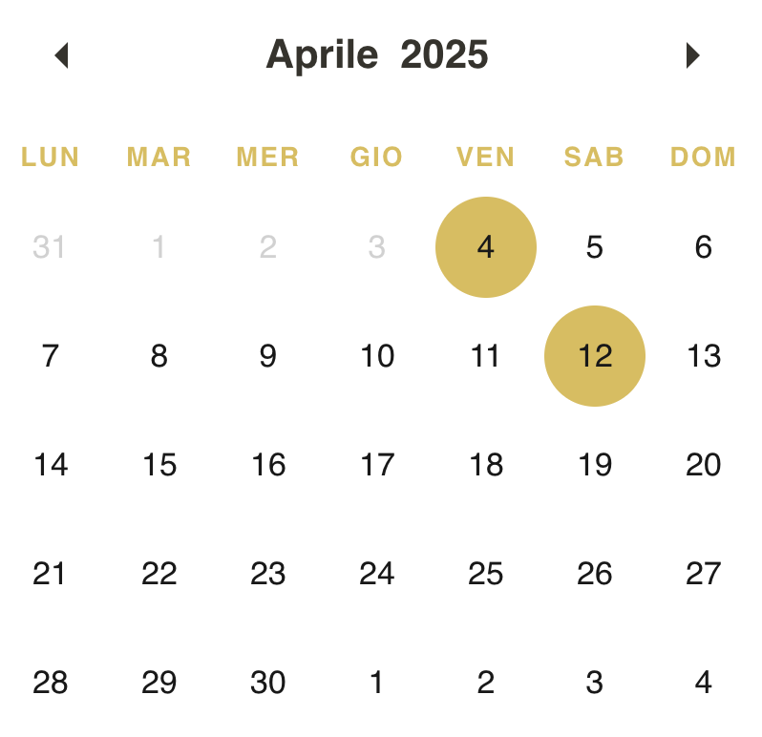Pick day 18 in the VEN column
Screen dimensions: 762x737
click(486, 465)
